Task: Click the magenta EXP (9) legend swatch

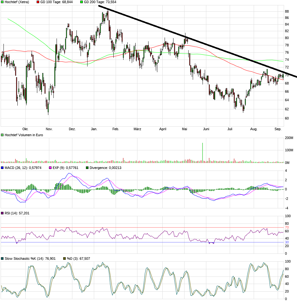Action: pyautogui.click(x=50, y=168)
